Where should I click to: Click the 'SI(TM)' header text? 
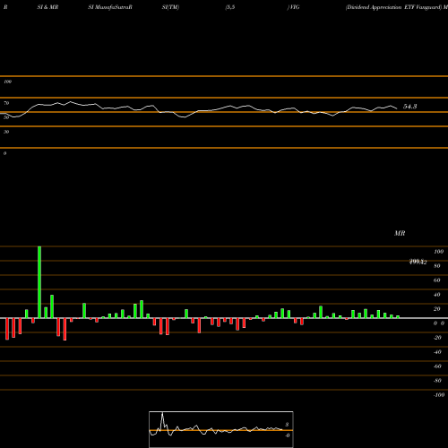170,7
